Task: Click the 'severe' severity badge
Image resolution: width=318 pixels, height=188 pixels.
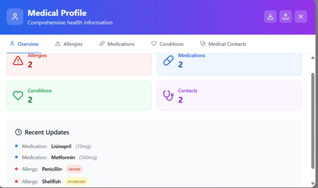Action: click(x=75, y=169)
